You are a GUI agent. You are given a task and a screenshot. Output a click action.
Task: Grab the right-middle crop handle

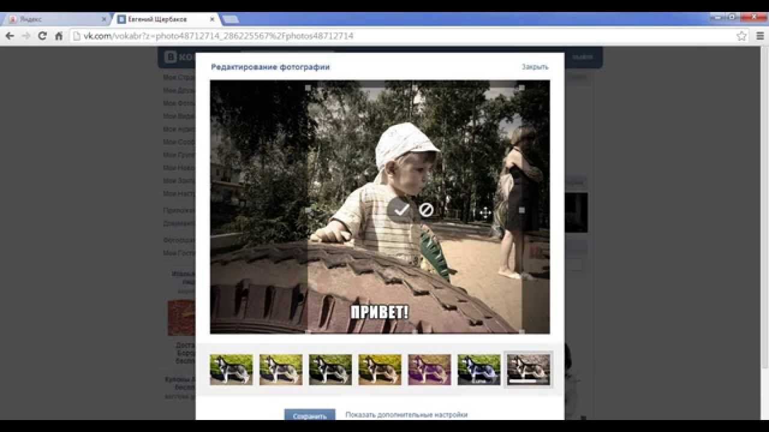coord(521,210)
